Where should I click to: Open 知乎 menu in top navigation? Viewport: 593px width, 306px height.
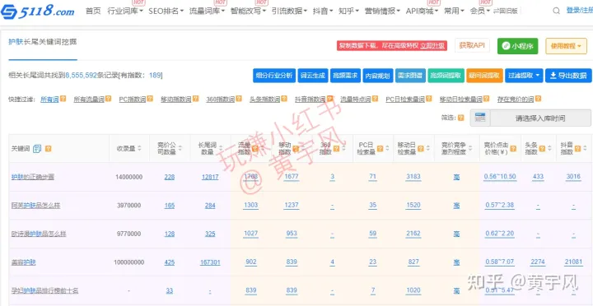point(348,11)
